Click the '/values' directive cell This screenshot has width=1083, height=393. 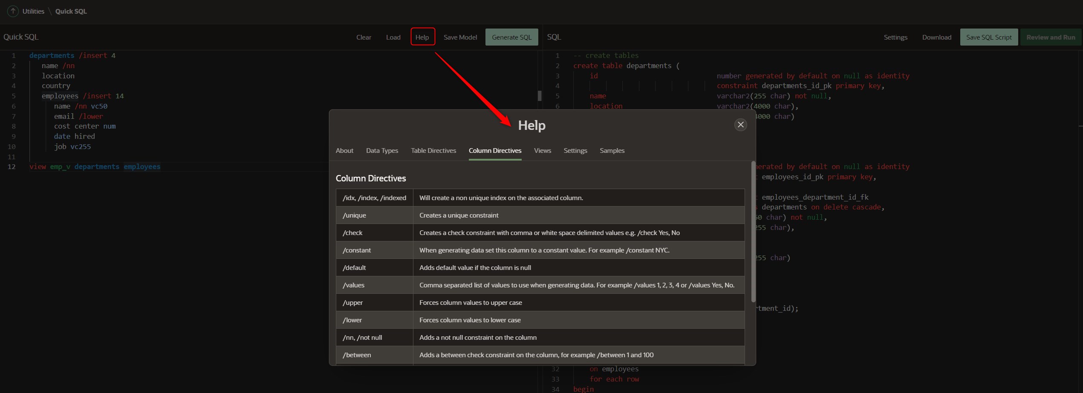tap(374, 285)
